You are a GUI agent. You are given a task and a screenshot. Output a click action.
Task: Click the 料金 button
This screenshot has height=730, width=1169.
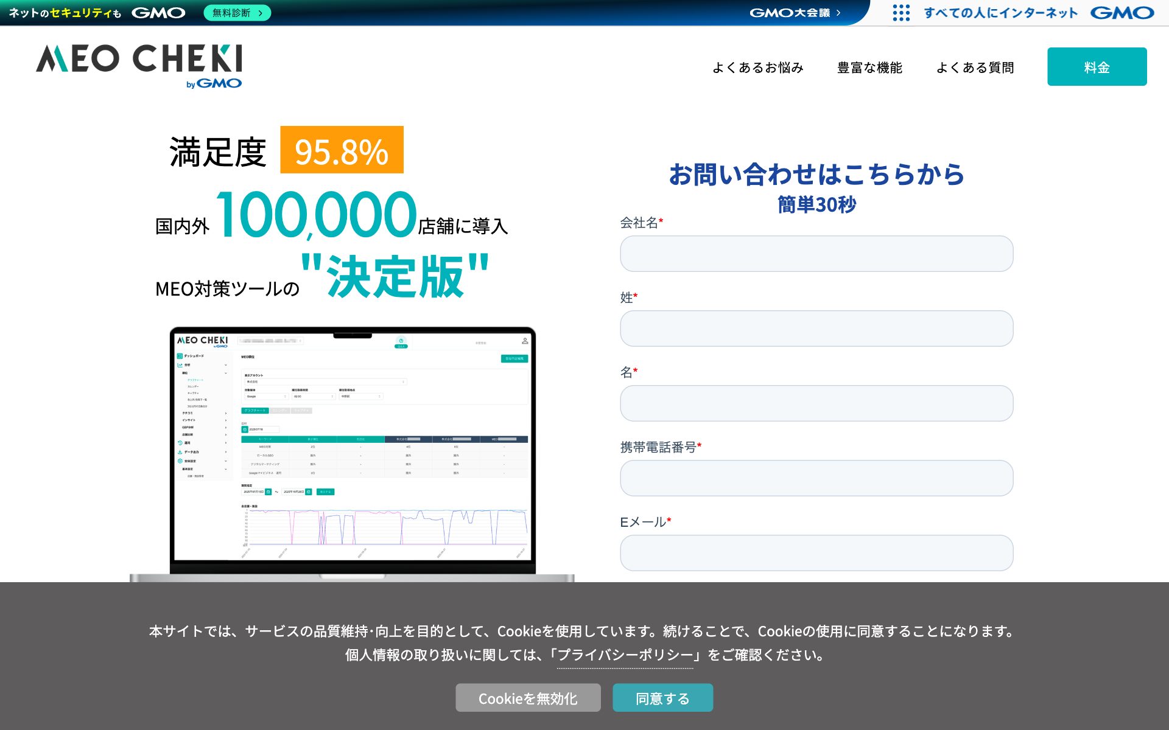(x=1097, y=66)
